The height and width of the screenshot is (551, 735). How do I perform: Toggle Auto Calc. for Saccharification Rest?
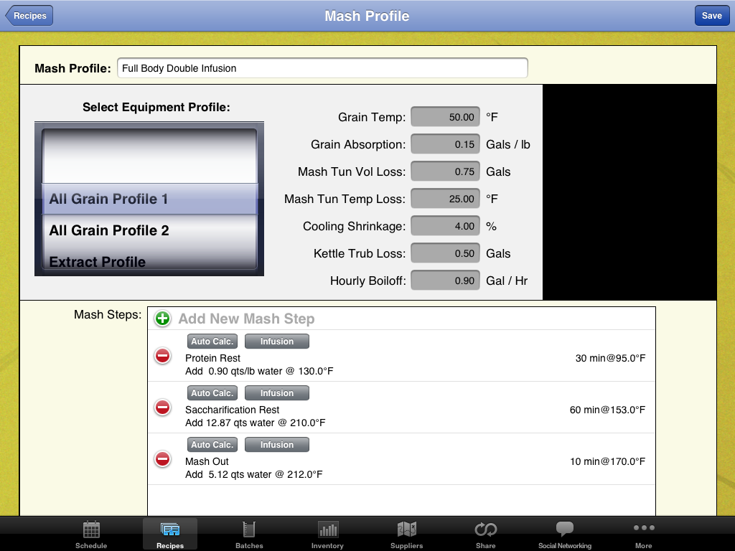coord(212,393)
